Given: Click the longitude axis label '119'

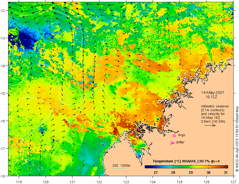Looking at the screenshot, I should pyautogui.click(x=19, y=182).
